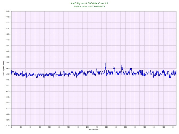Image resolution: width=179 pixels, height=134 pixels.
Task: Click the 4160.3 y-axis value
Action: point(8,63)
